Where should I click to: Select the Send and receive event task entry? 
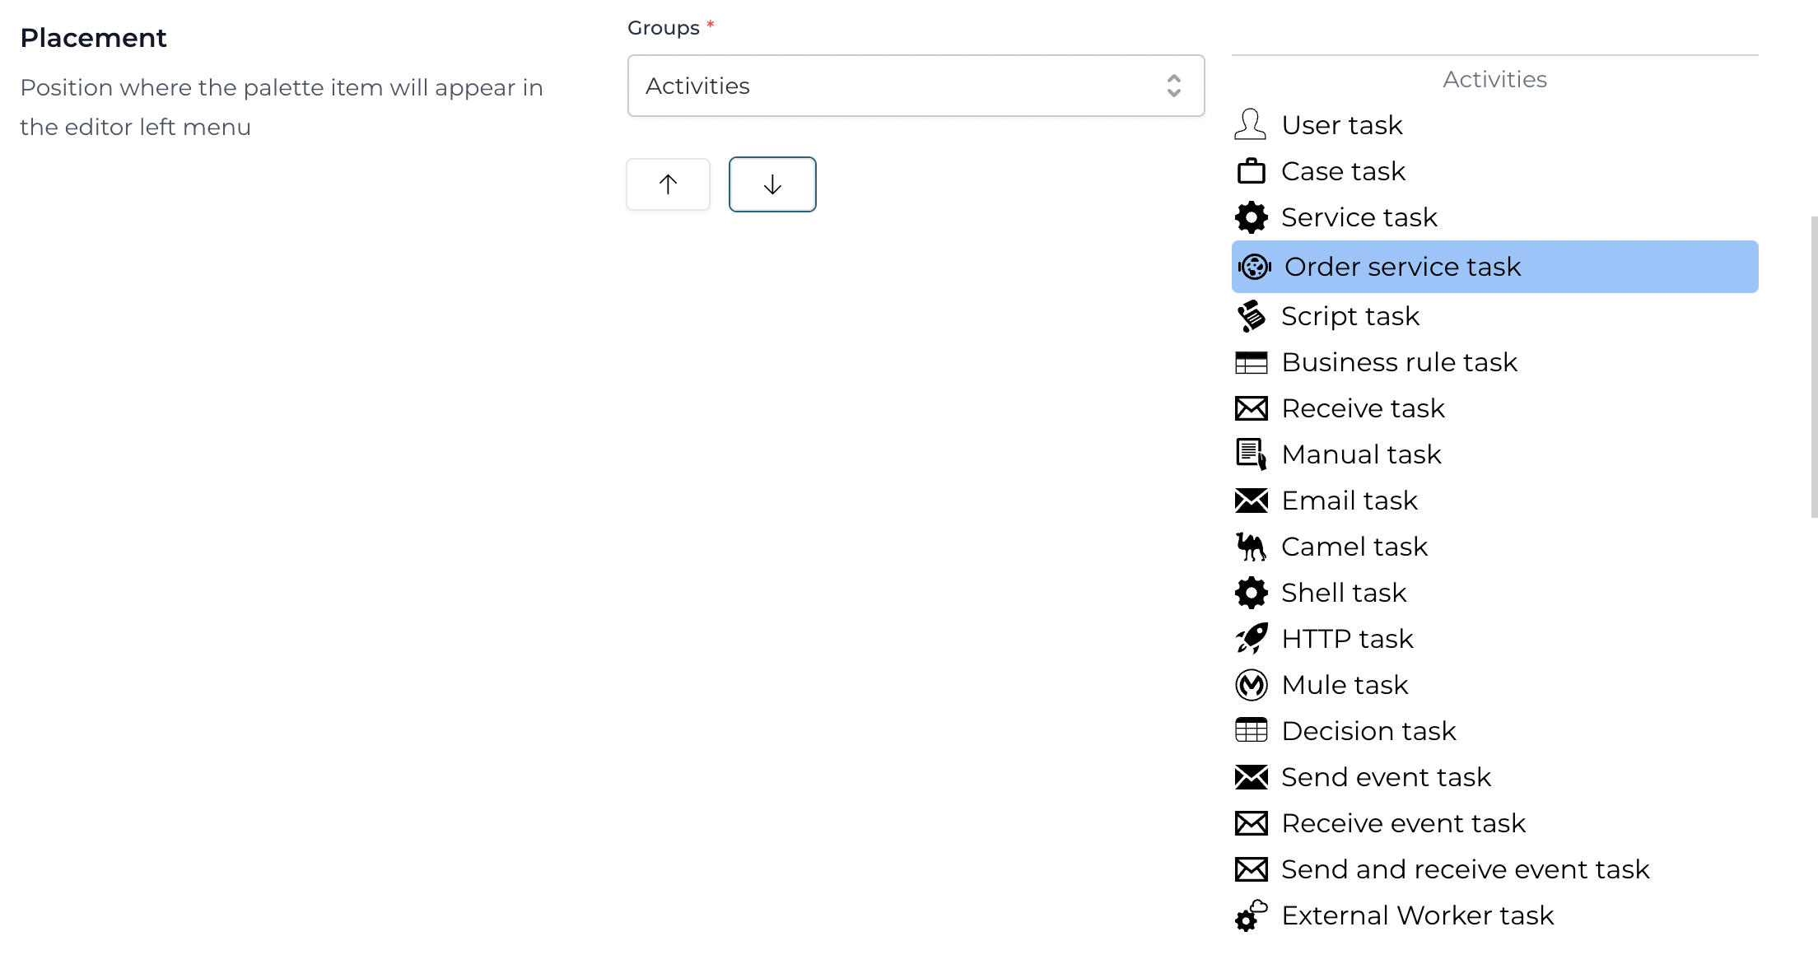[x=1465, y=869]
